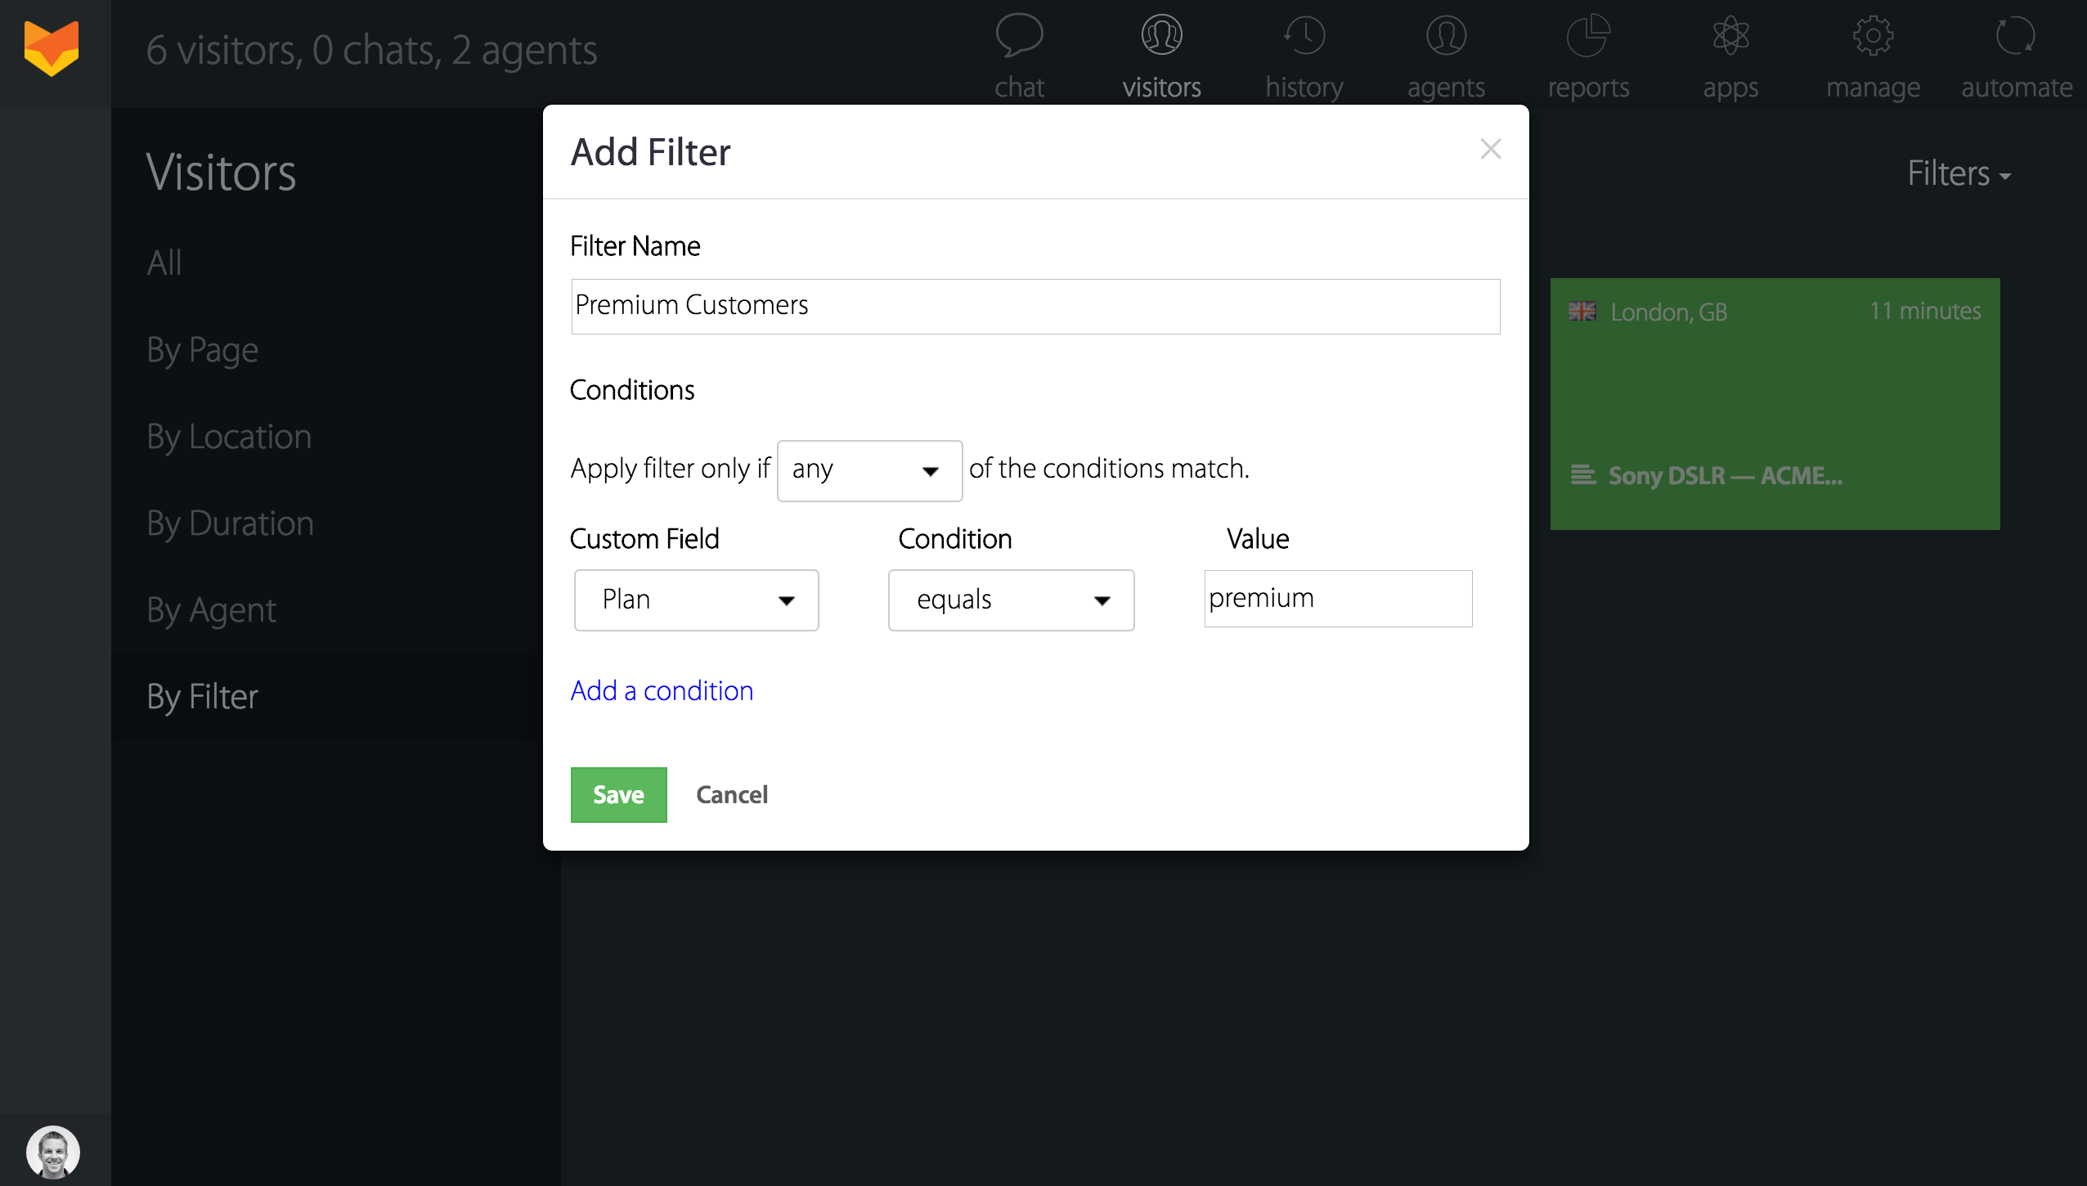Open agents panel via person icon

[1445, 36]
